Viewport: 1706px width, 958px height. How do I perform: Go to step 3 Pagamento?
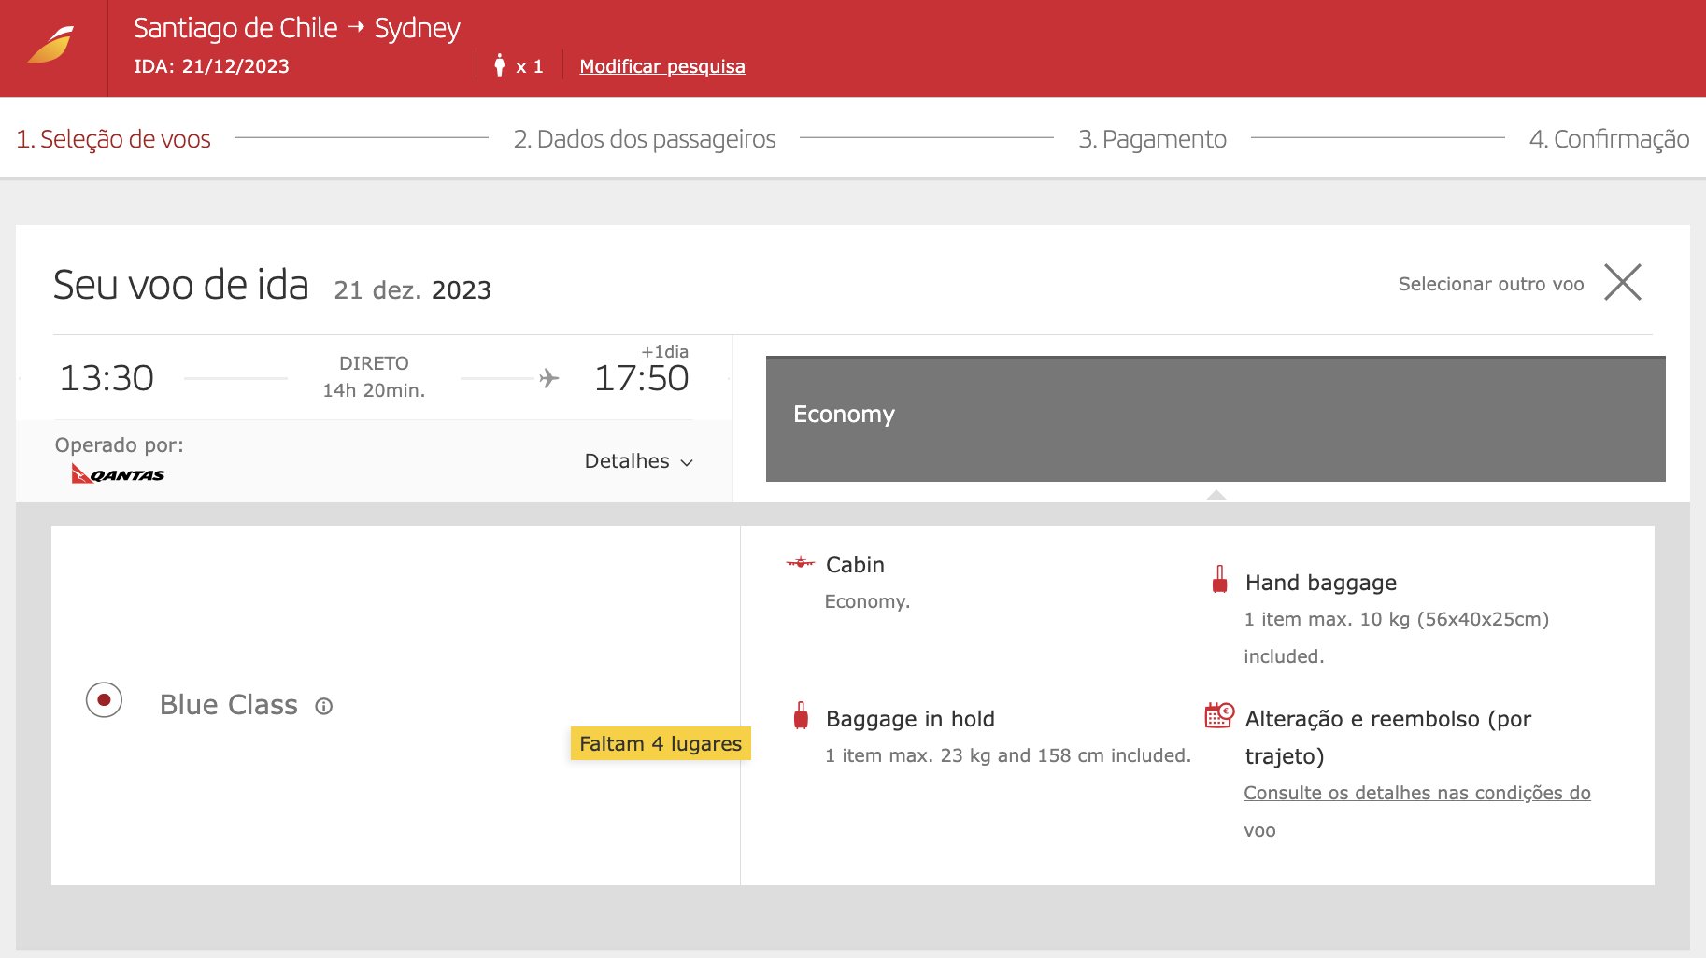pos(1152,139)
